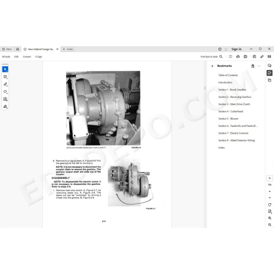The width and height of the screenshot is (274, 274).
Task: Close the Bookmarks panel
Action: (x=212, y=66)
